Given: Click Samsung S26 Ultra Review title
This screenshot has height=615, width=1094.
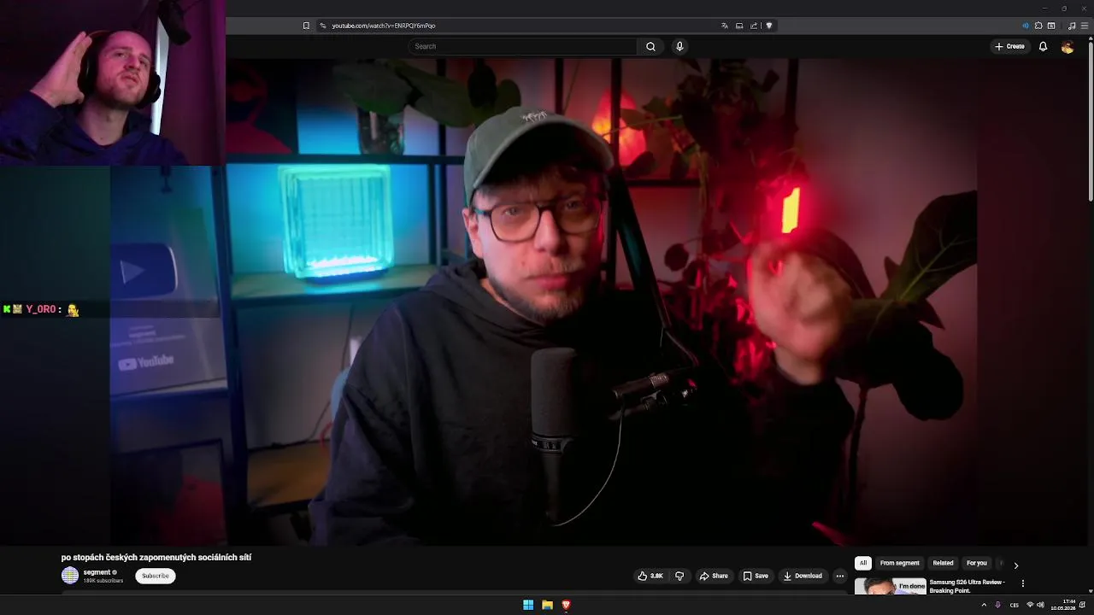Looking at the screenshot, I should point(967,586).
